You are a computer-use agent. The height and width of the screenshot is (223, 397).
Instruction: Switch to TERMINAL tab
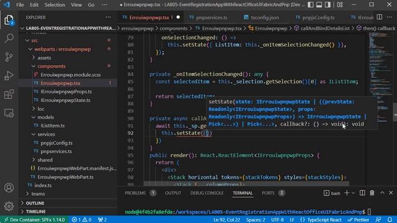click(243, 193)
